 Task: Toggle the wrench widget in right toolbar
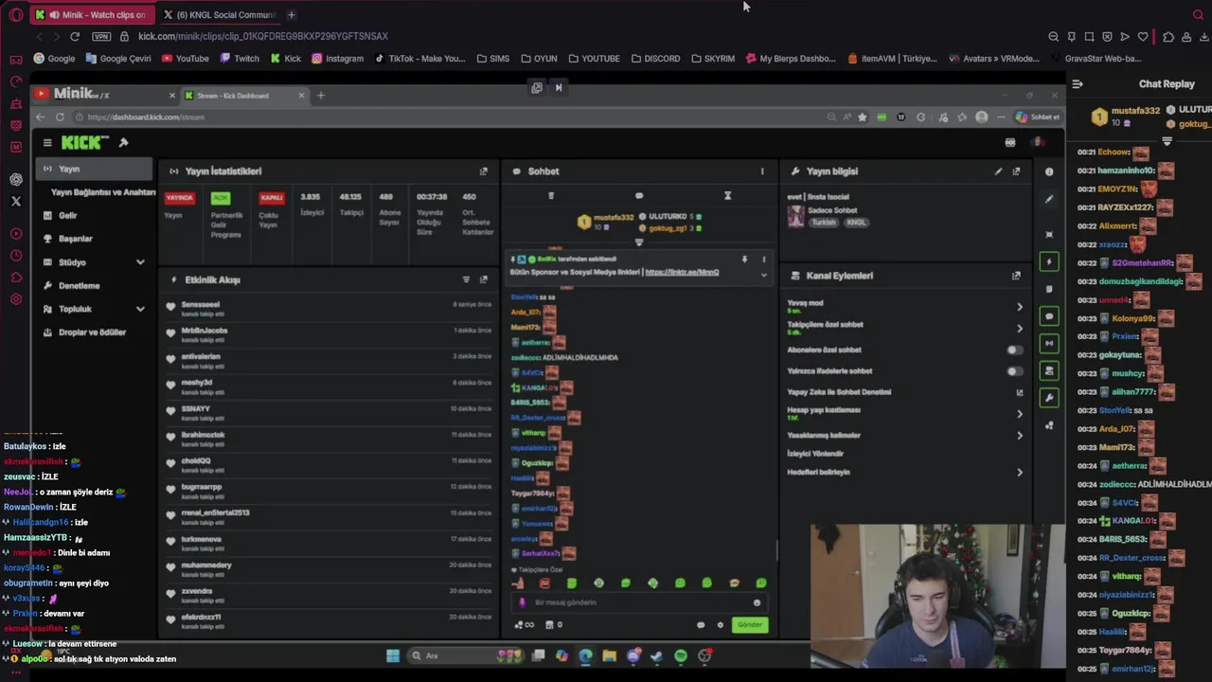point(1049,398)
